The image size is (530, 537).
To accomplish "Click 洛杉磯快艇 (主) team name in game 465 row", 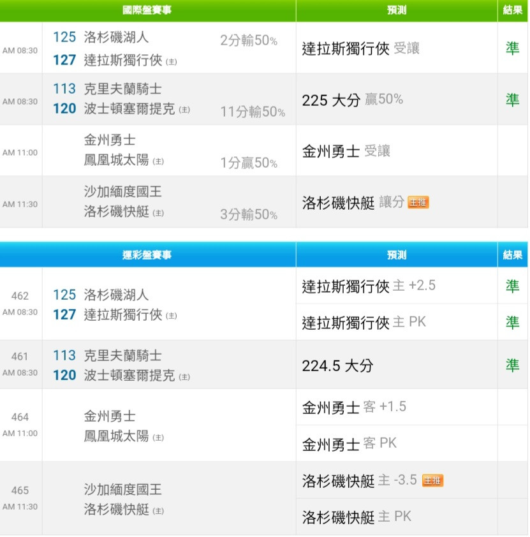I will (x=124, y=510).
